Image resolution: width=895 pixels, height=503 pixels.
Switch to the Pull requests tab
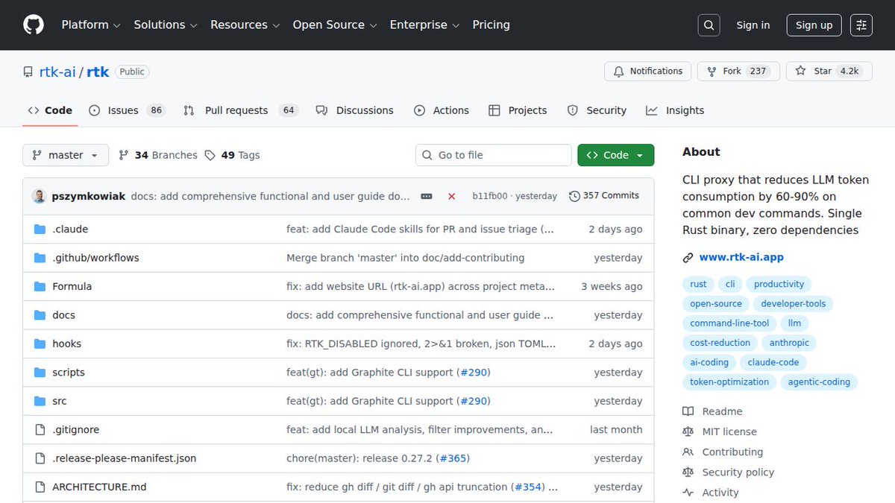[x=240, y=110]
